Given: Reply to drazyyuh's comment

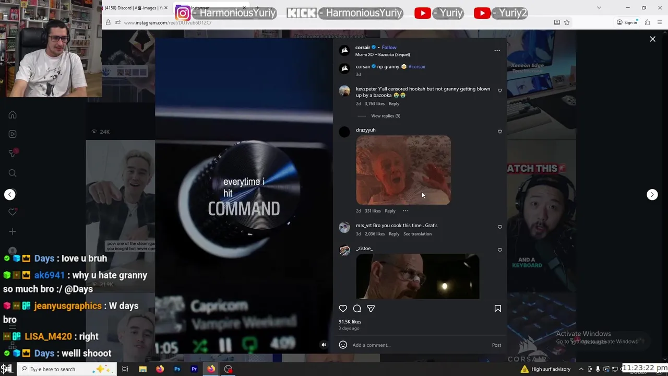Looking at the screenshot, I should coord(390,211).
